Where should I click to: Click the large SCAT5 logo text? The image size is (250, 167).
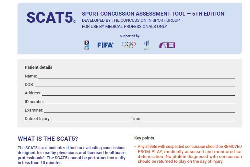50,18
